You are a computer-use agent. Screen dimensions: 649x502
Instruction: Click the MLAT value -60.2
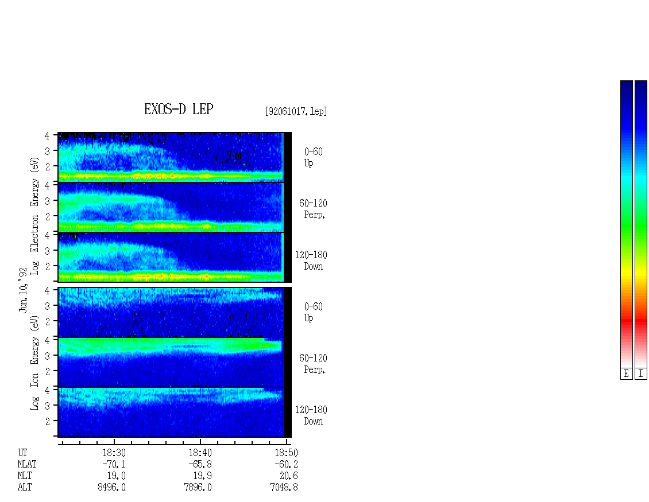pos(285,464)
